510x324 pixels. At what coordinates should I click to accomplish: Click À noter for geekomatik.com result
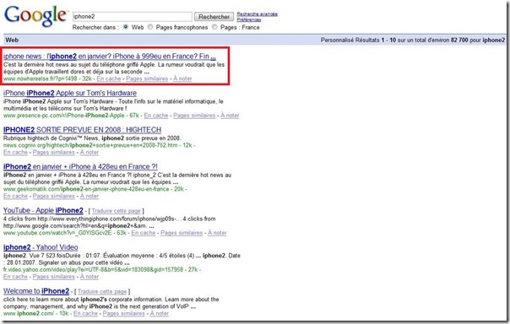[90, 196]
